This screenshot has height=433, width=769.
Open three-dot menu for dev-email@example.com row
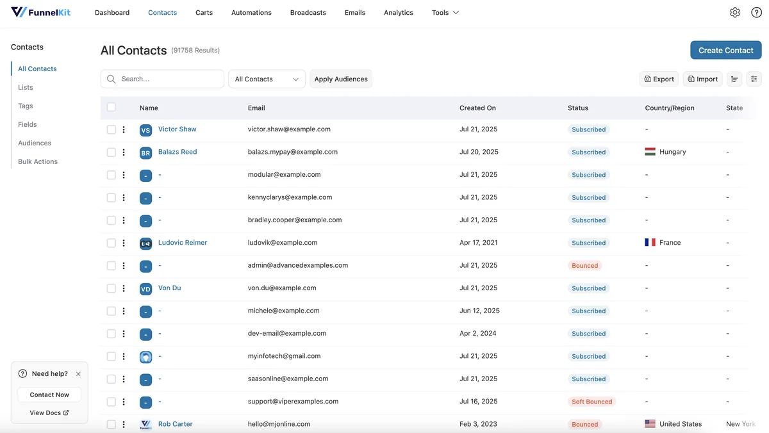click(x=124, y=334)
